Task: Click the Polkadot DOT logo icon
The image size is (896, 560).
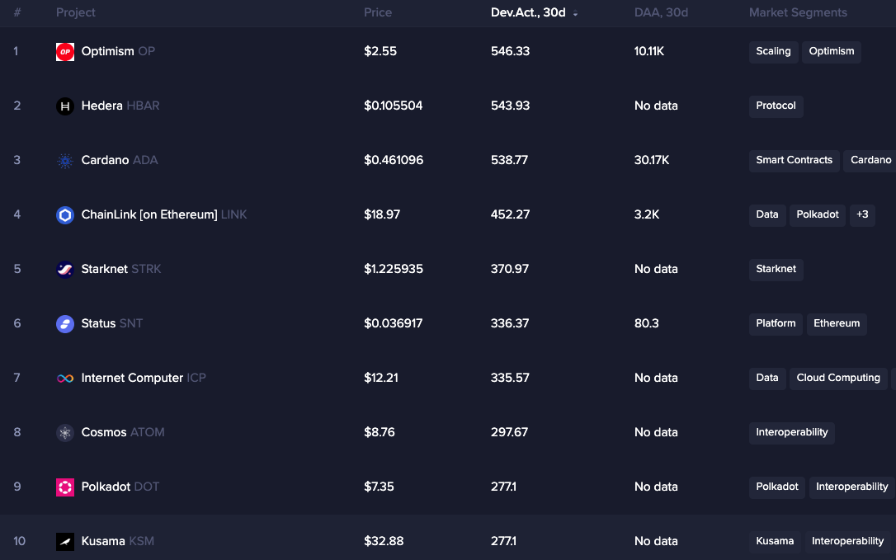Action: (x=65, y=487)
